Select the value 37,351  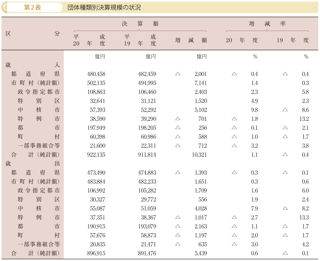98,218
